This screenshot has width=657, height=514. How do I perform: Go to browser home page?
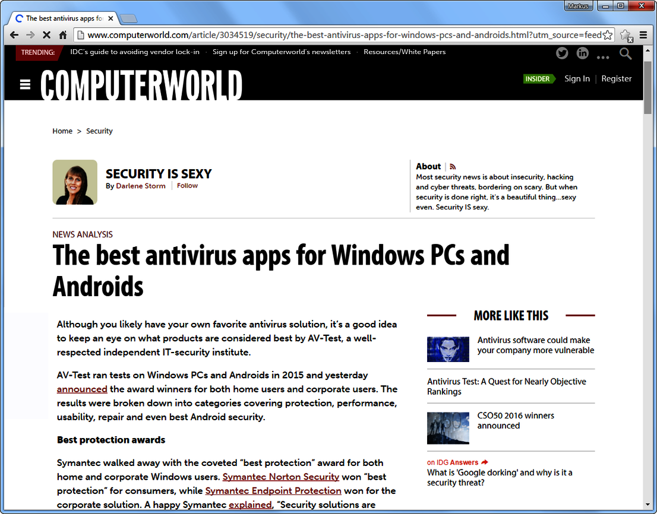[x=63, y=35]
